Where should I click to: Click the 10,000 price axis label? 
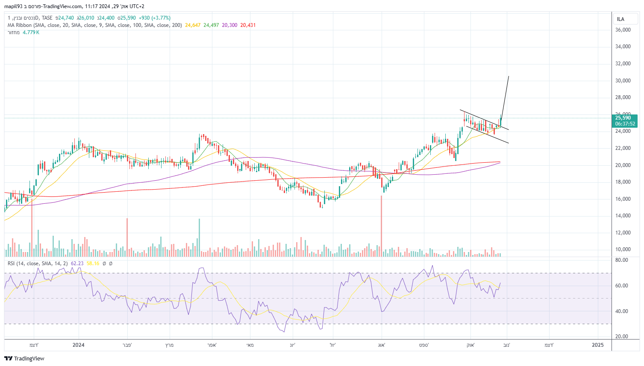(623, 249)
